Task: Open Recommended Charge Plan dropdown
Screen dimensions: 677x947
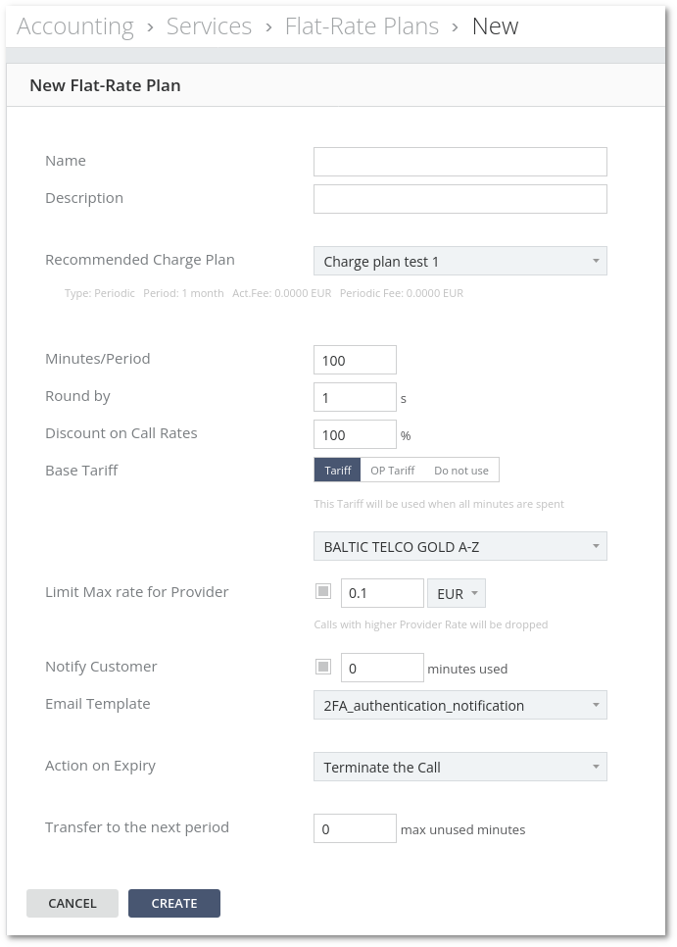Action: pos(459,262)
